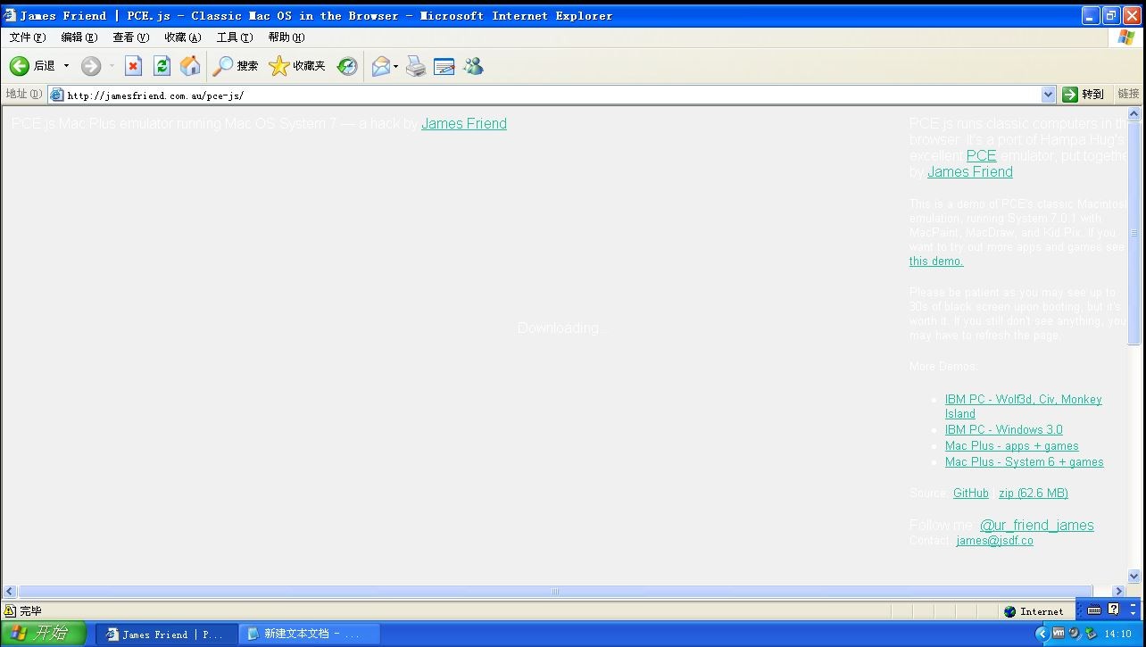This screenshot has height=647, width=1146.
Task: Open the Forward button history dropdown arrow
Action: [112, 66]
